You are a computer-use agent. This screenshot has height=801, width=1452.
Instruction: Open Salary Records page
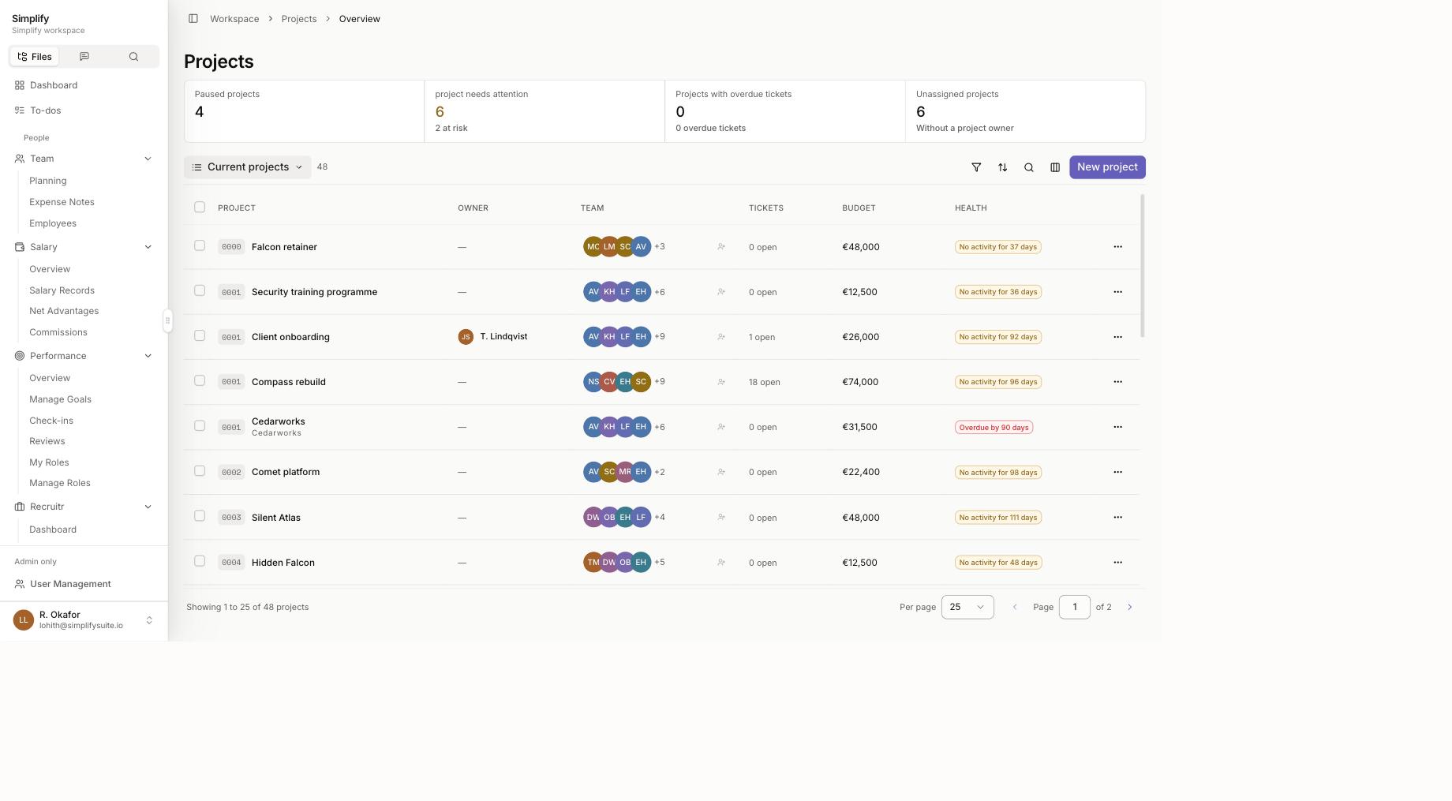click(62, 290)
